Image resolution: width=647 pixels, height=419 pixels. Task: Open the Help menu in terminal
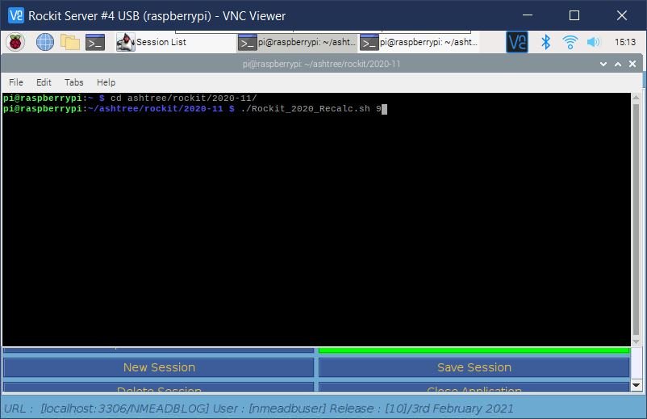tap(106, 82)
